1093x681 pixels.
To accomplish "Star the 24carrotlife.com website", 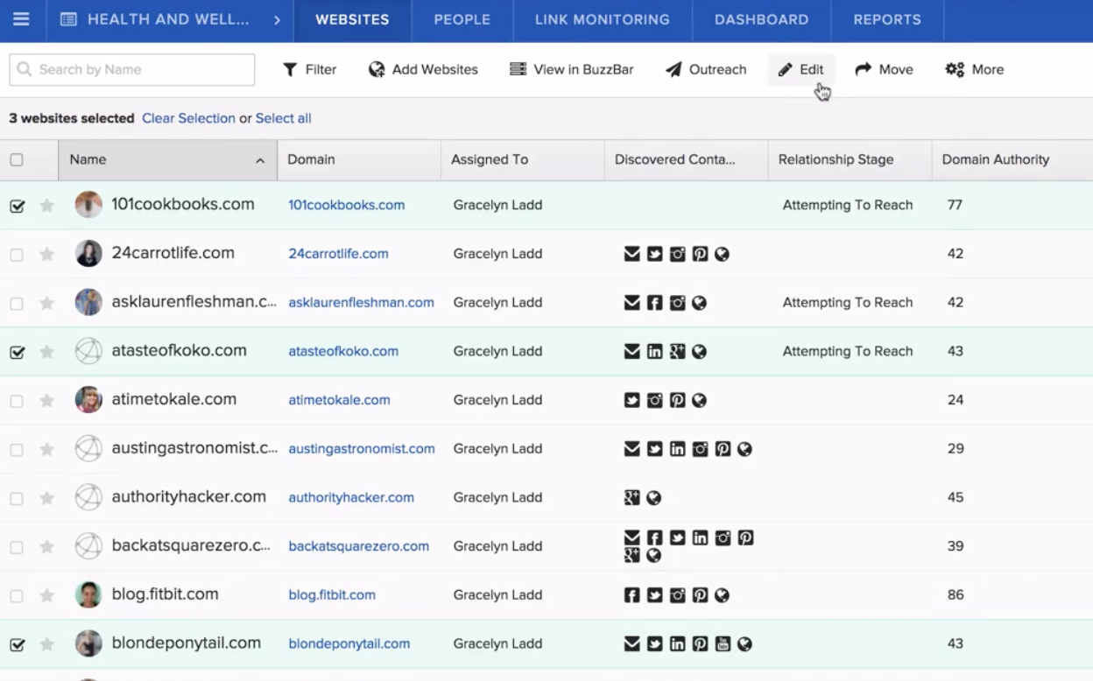I will pos(47,254).
